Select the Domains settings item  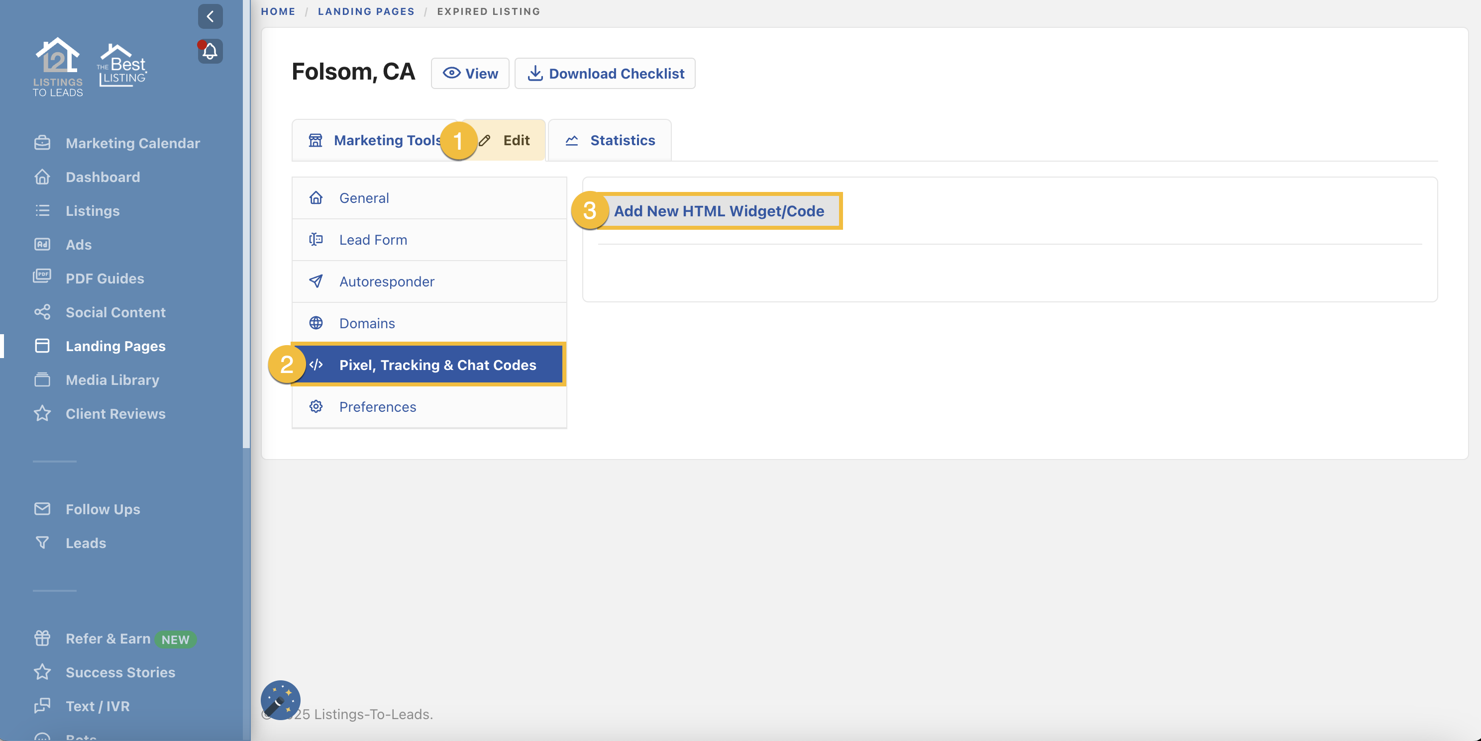point(367,323)
